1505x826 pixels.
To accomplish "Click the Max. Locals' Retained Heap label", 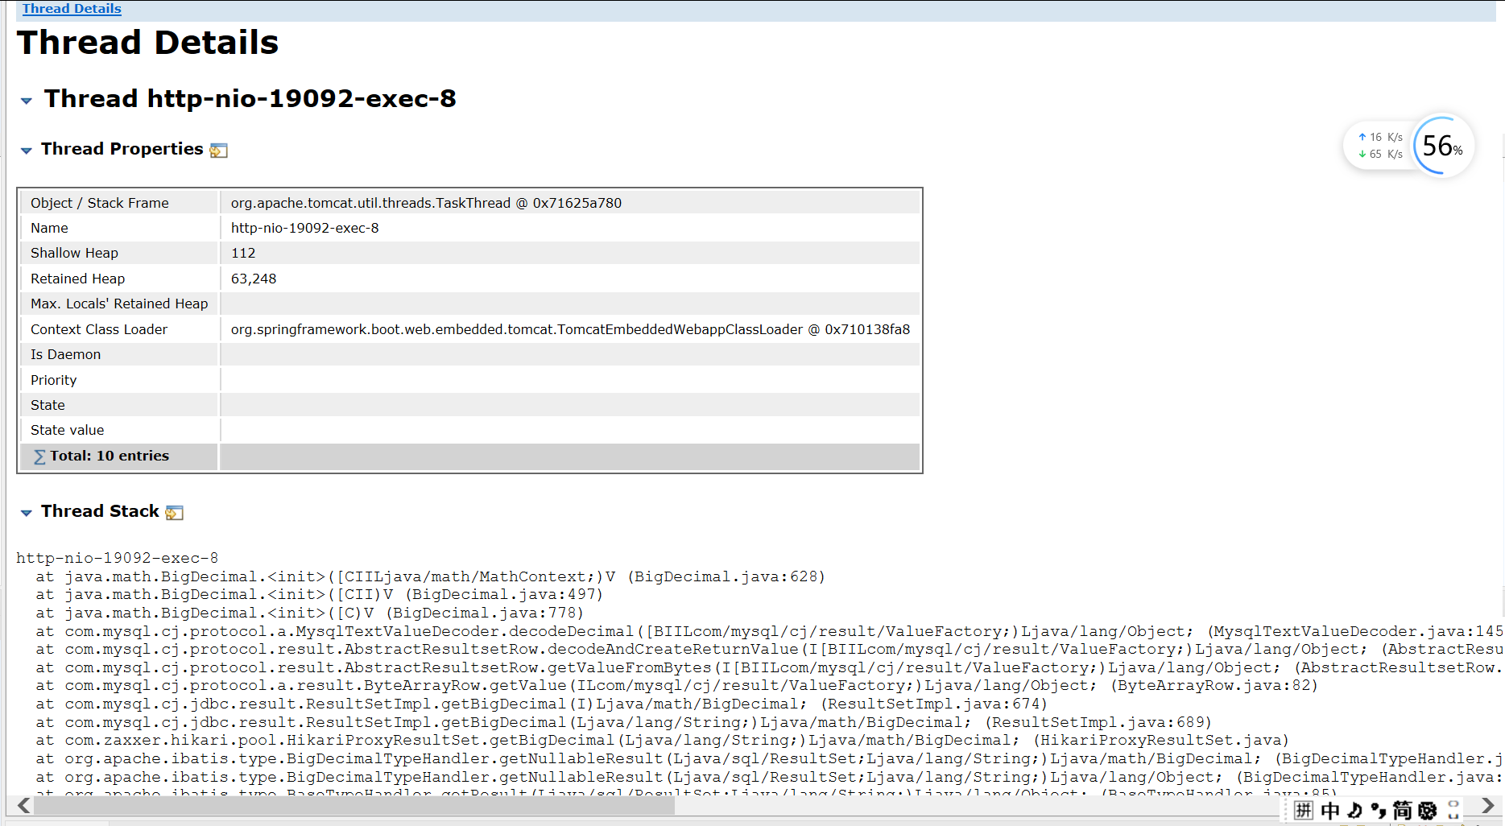I will click(x=119, y=304).
